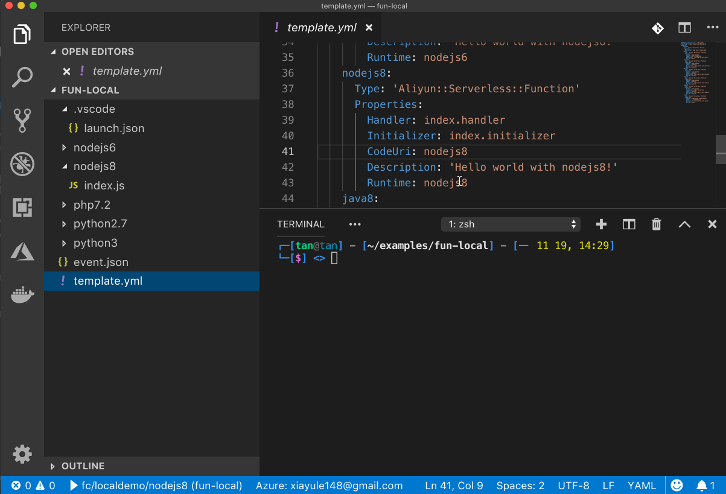Close the template.yml editor tab
Image resolution: width=726 pixels, height=494 pixels.
point(369,28)
